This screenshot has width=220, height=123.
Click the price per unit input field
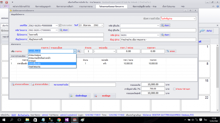pos(128,51)
